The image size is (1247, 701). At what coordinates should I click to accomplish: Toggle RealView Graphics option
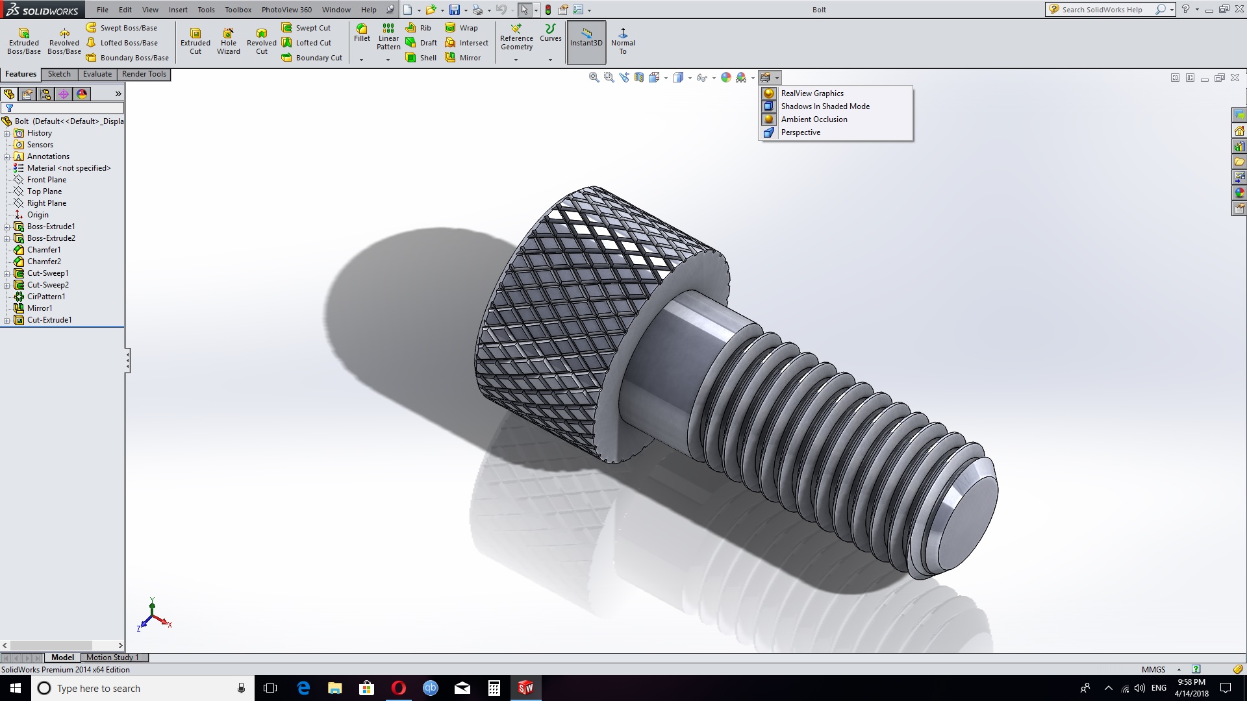tap(812, 93)
